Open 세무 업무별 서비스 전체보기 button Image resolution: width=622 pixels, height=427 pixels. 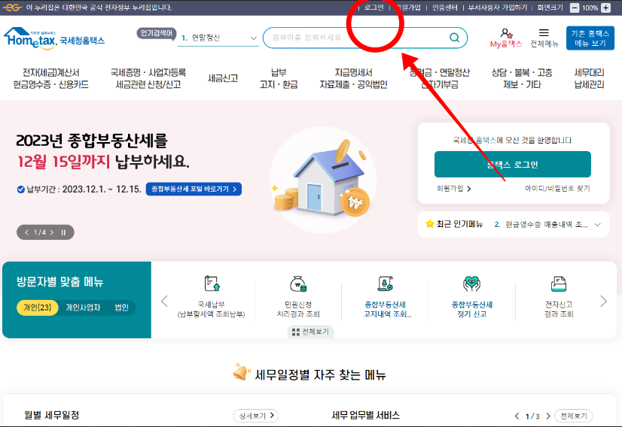pyautogui.click(x=574, y=416)
